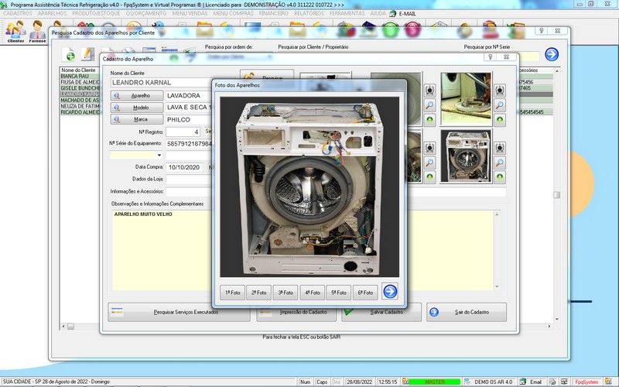Click the blue arrow beside the 6ª Foto button
This screenshot has height=387, width=619.
point(390,292)
